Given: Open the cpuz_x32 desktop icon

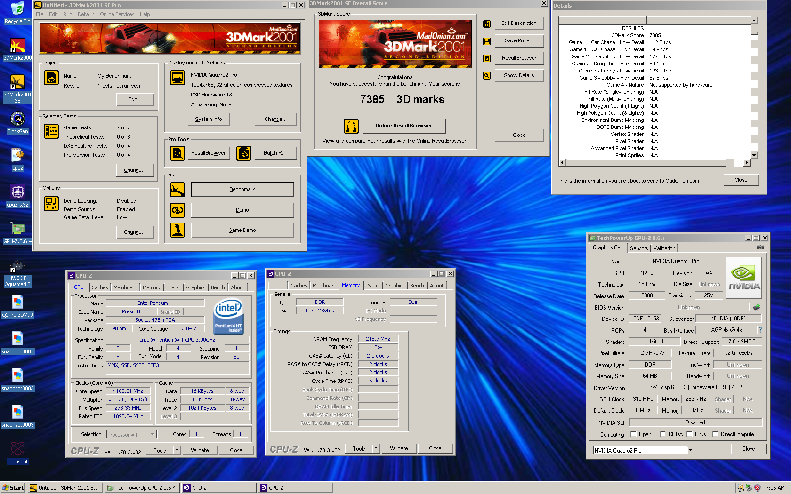Looking at the screenshot, I should point(17,196).
